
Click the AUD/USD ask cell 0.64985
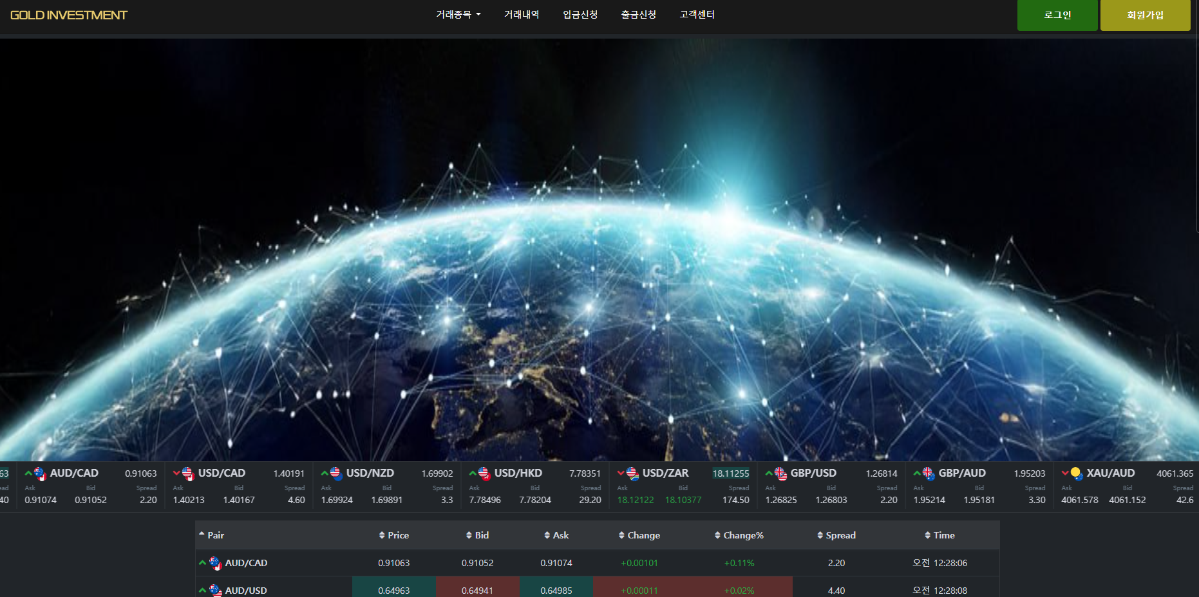pos(556,587)
